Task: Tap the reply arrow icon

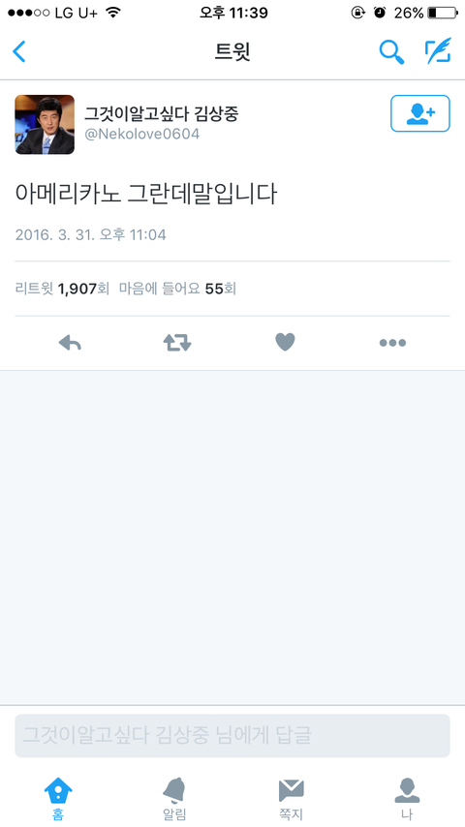Action: (70, 343)
